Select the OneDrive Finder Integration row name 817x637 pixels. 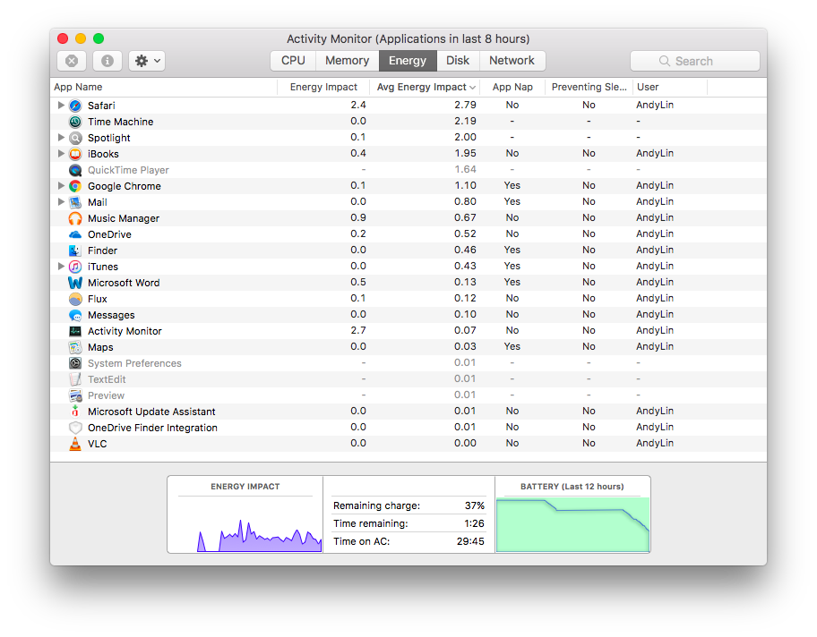point(152,428)
